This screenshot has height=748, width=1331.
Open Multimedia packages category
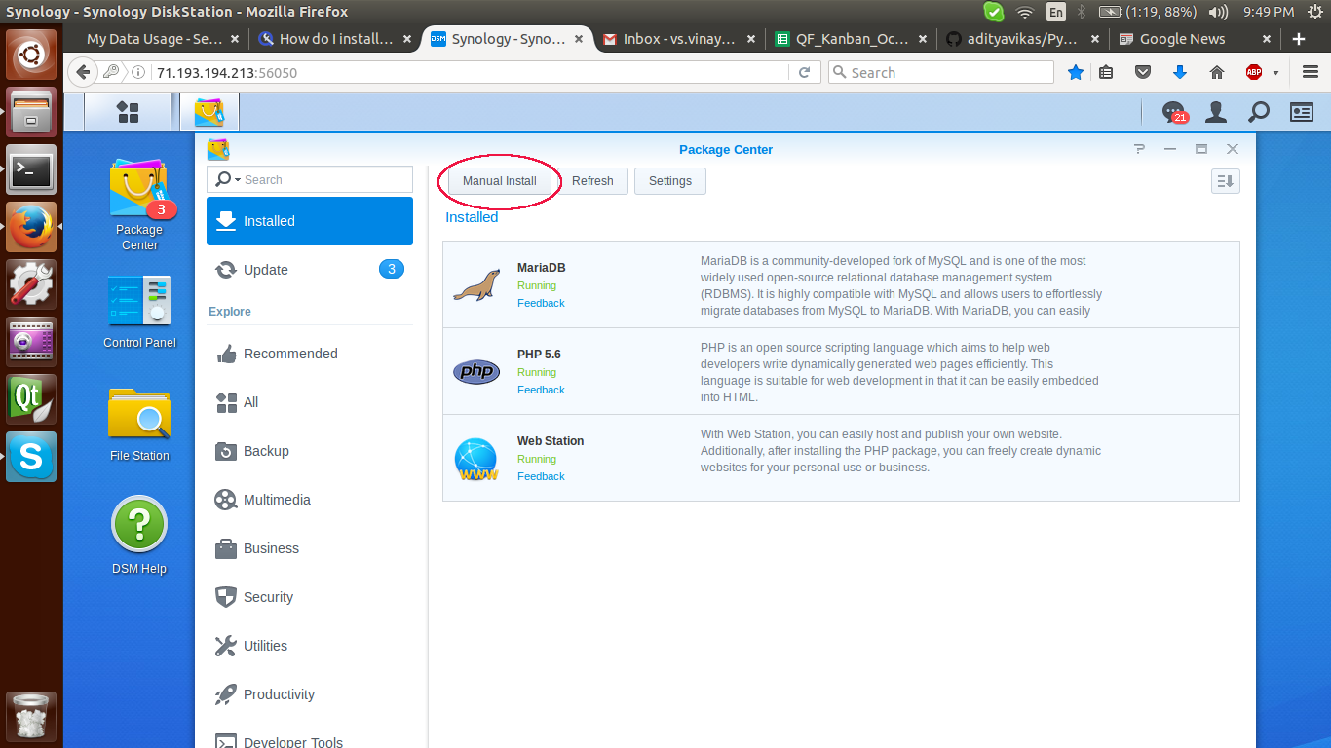pos(310,500)
